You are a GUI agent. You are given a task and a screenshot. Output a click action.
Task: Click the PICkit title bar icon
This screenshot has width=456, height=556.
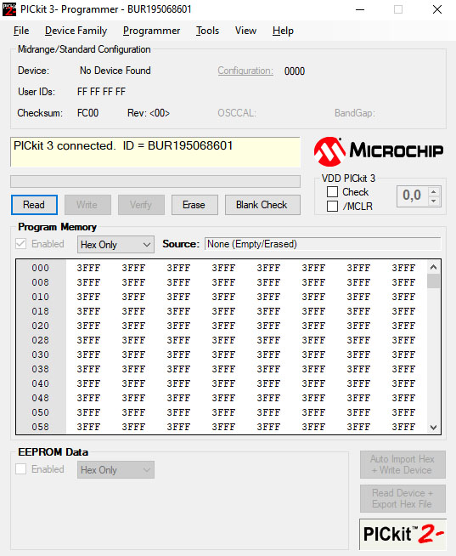point(9,9)
